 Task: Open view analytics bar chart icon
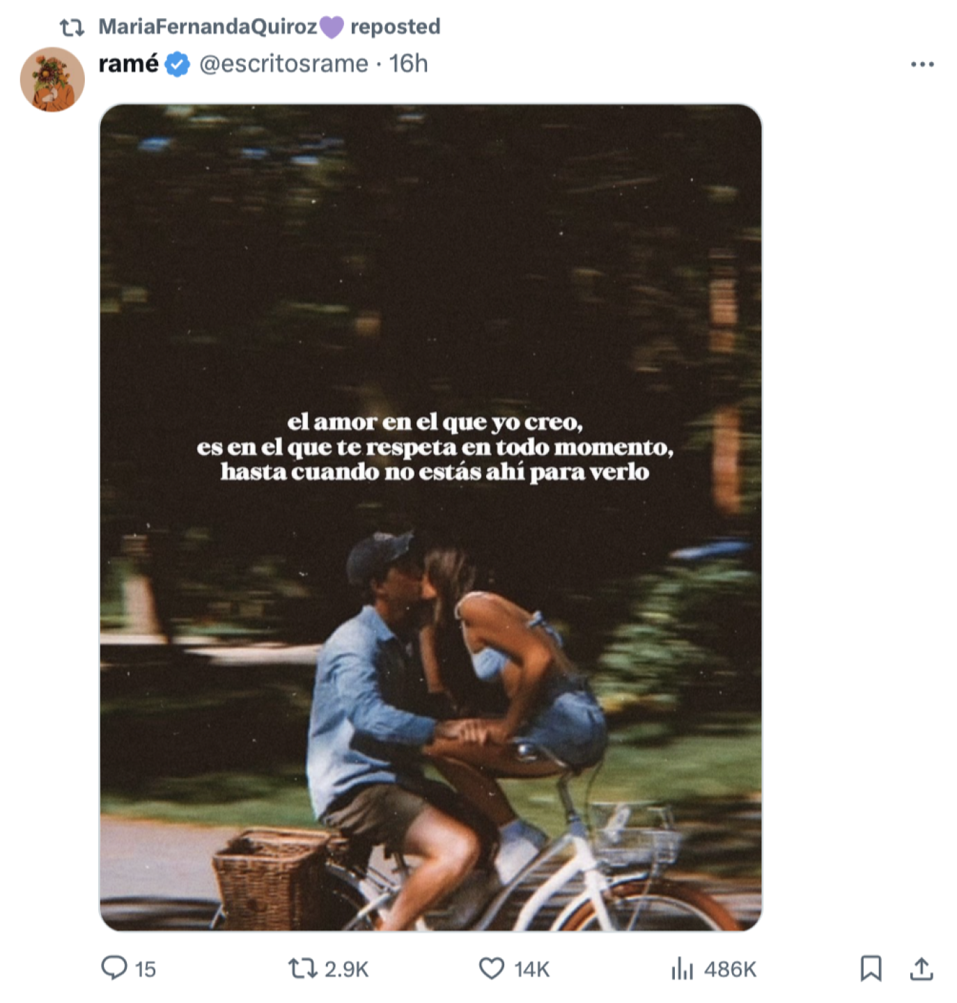(682, 968)
